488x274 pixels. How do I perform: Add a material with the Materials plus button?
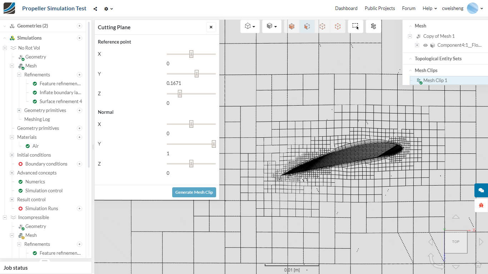tap(79, 137)
